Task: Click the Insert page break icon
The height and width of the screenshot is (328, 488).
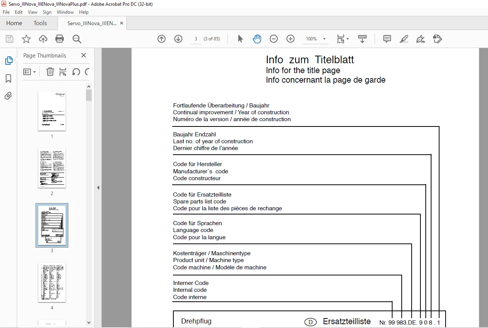Action: click(63, 72)
